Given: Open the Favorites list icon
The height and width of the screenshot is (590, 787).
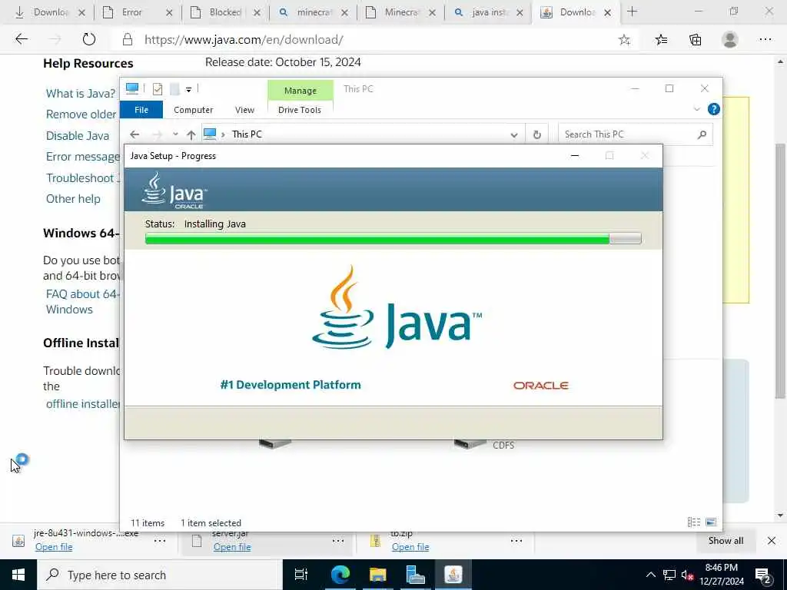Looking at the screenshot, I should (x=661, y=40).
